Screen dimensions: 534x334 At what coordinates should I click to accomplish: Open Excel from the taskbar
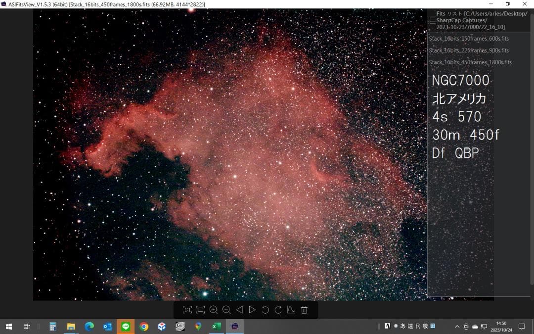[216, 327]
